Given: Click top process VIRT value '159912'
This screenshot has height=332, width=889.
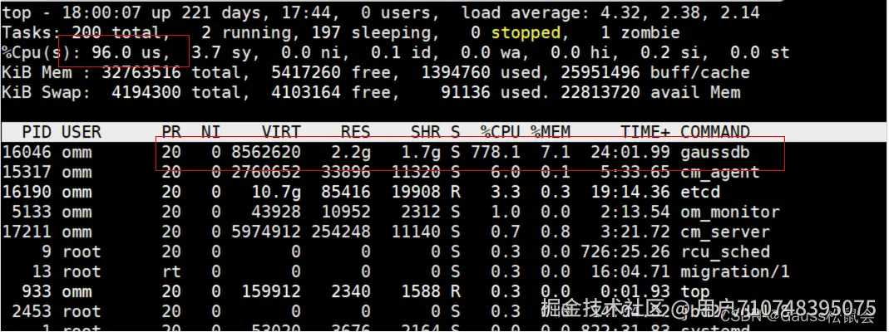Looking at the screenshot, I should coord(271,291).
